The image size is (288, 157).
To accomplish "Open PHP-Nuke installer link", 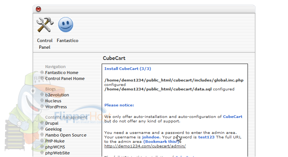I will (55, 141).
